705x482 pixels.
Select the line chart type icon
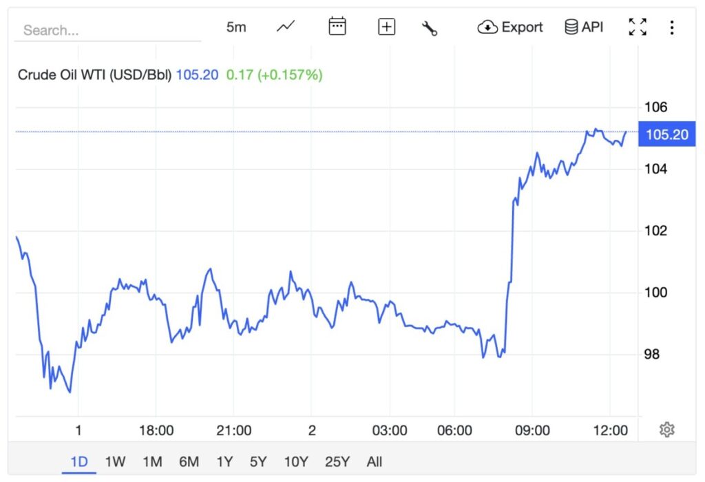click(284, 27)
